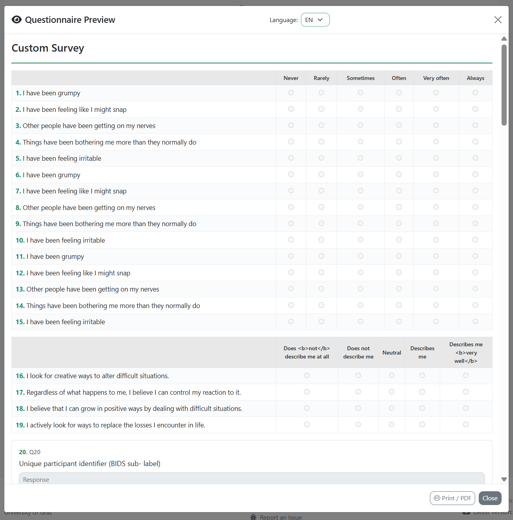Image resolution: width=513 pixels, height=520 pixels.
Task: Open the Language EN dropdown
Action: (x=315, y=20)
